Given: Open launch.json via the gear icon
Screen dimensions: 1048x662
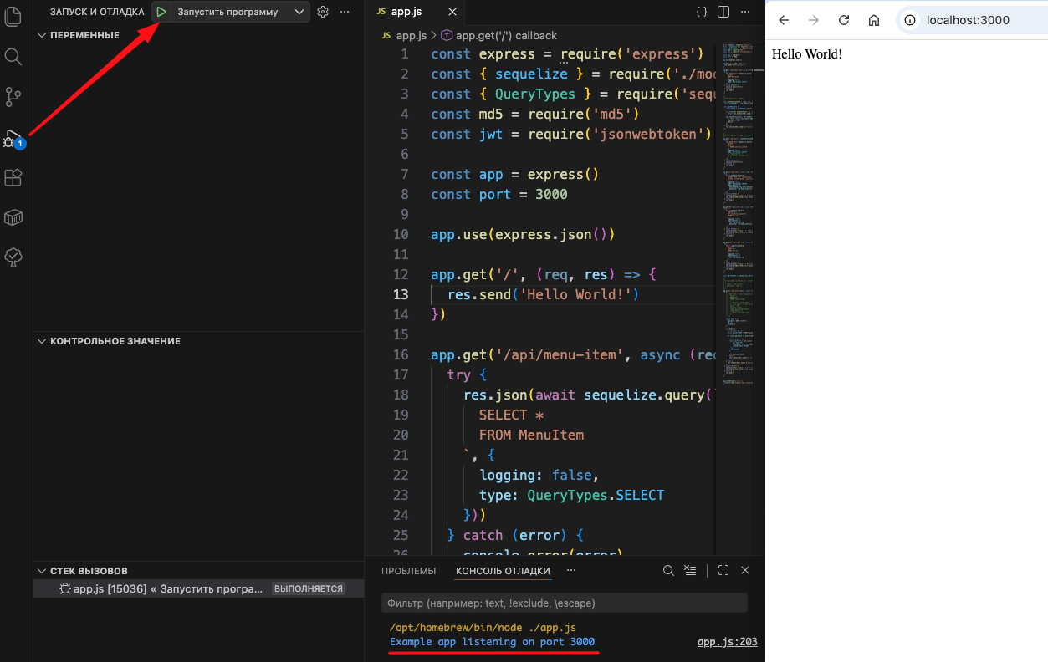Looking at the screenshot, I should click(x=323, y=12).
